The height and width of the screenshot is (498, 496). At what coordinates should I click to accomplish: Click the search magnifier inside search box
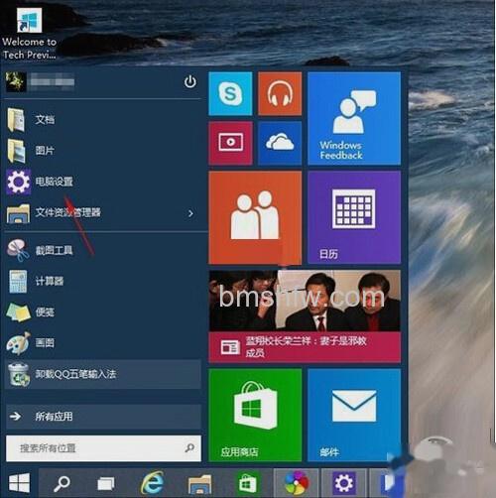(189, 448)
